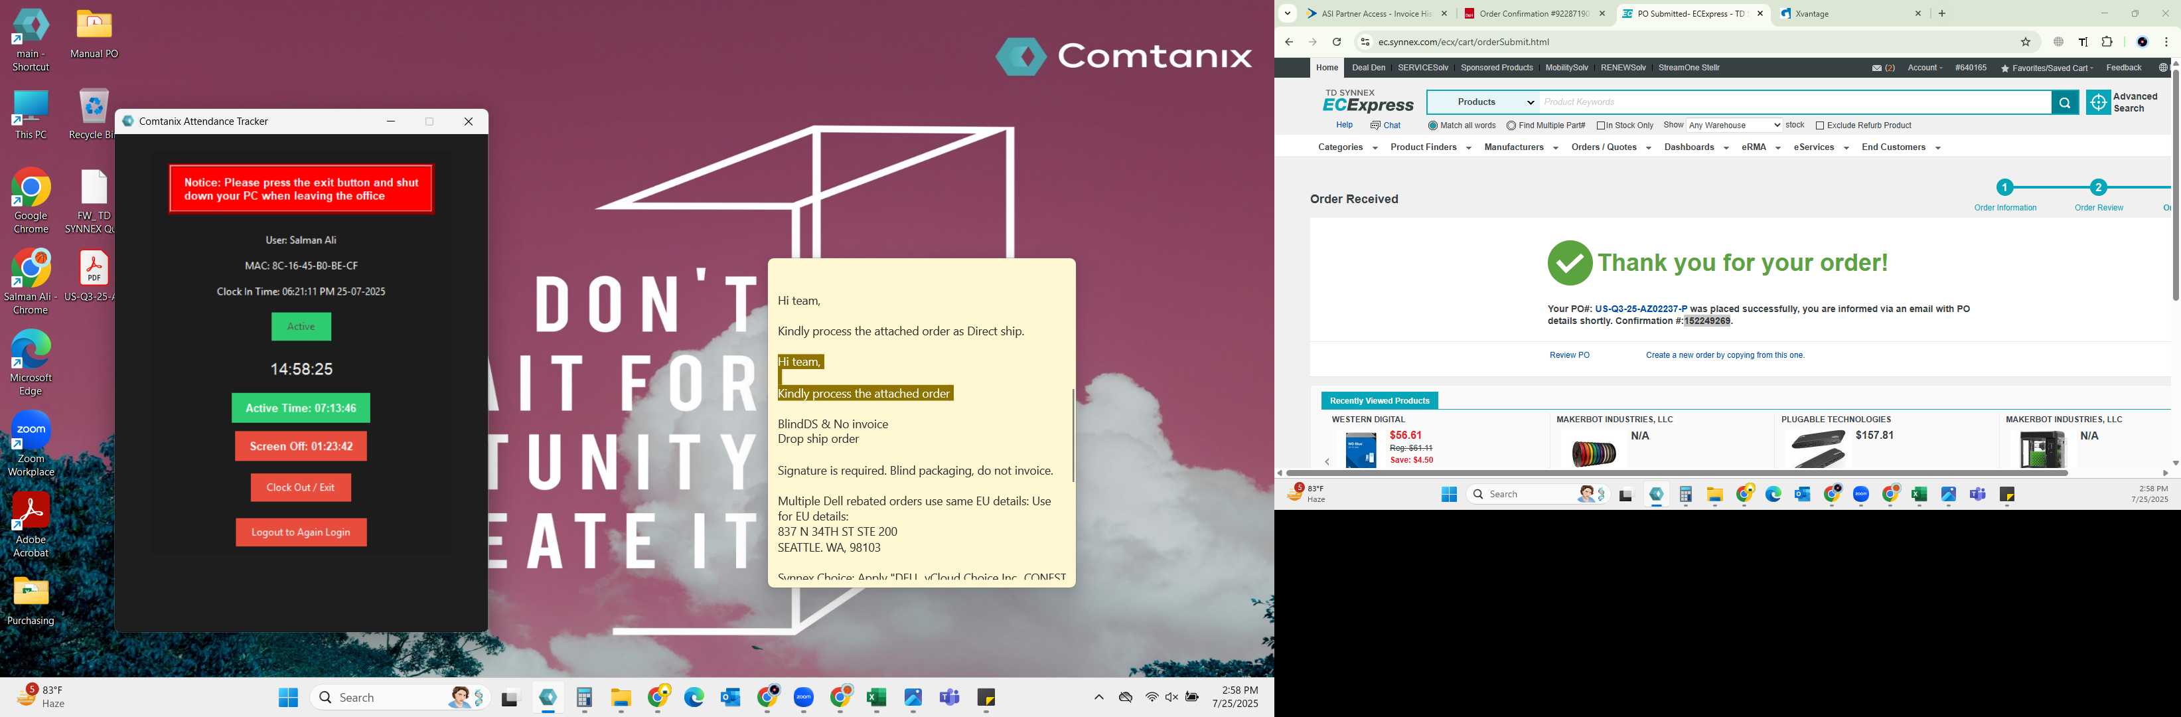Viewport: 2181px width, 717px height.
Task: Select the main - Shortcut desktop icon
Action: click(x=31, y=40)
